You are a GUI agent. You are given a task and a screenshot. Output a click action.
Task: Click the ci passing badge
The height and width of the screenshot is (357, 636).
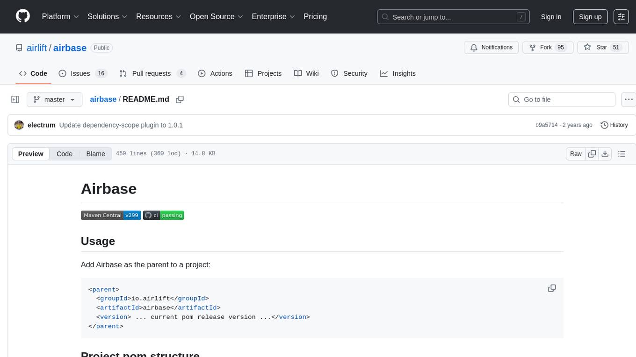click(x=163, y=215)
